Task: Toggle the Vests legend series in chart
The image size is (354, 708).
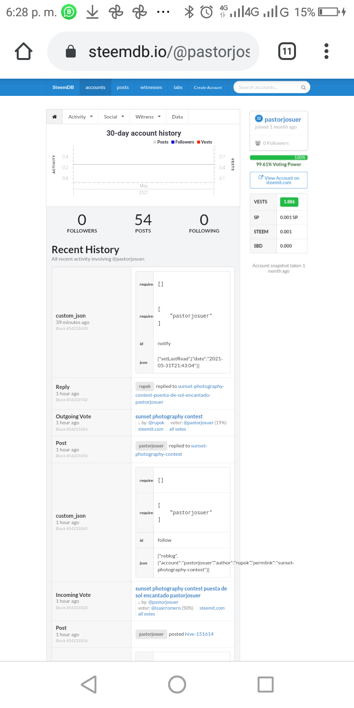Action: 205,142
